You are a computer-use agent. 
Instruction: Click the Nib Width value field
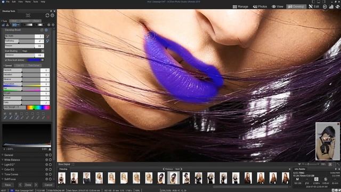click(x=39, y=36)
